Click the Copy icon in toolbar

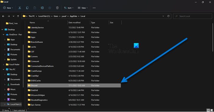click(27, 8)
